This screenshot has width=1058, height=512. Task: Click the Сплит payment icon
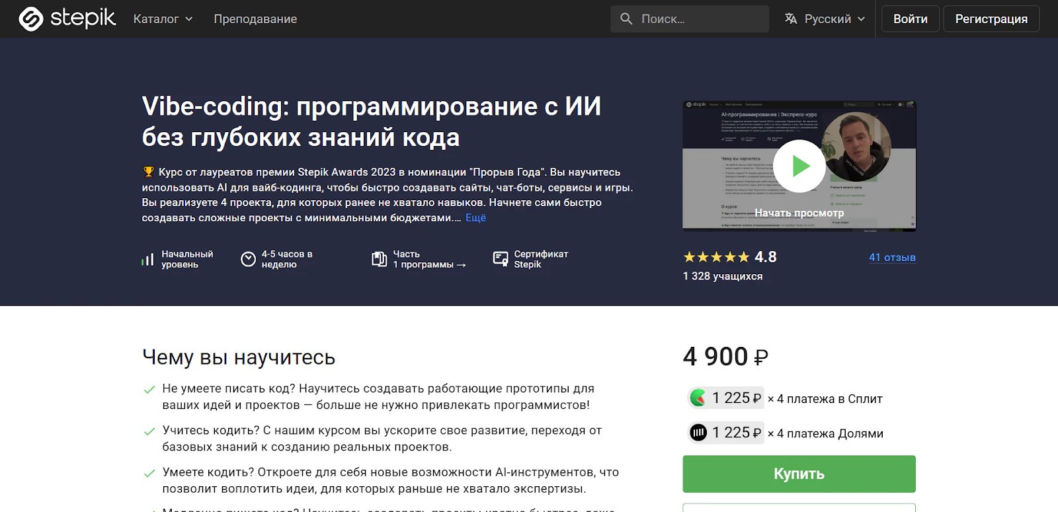pyautogui.click(x=698, y=398)
